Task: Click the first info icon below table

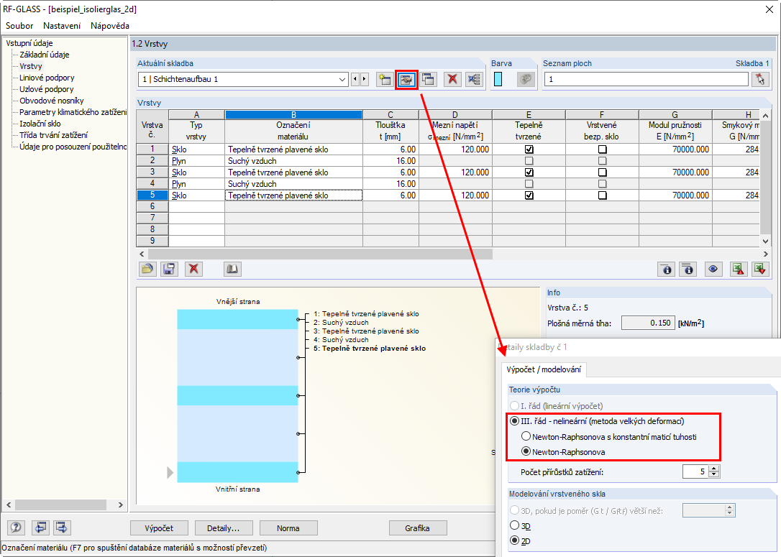Action: coord(666,270)
